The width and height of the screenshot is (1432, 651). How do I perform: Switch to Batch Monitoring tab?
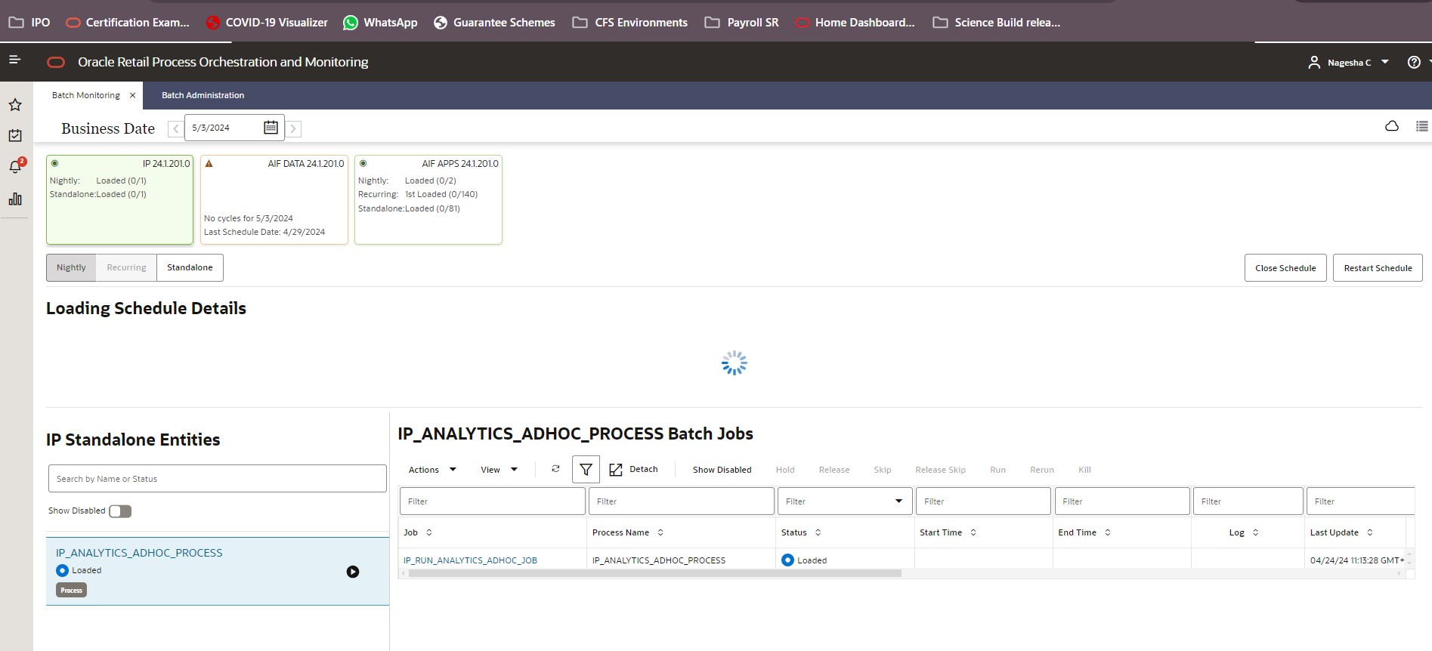pyautogui.click(x=86, y=95)
